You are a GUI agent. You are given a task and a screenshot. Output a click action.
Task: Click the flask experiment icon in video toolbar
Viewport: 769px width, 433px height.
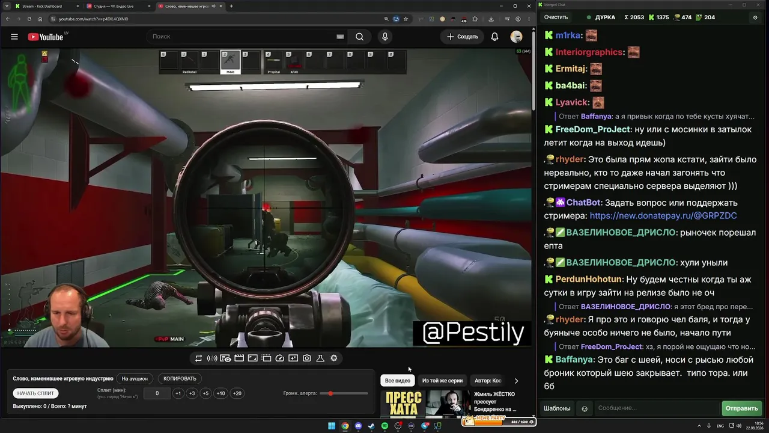pos(320,358)
